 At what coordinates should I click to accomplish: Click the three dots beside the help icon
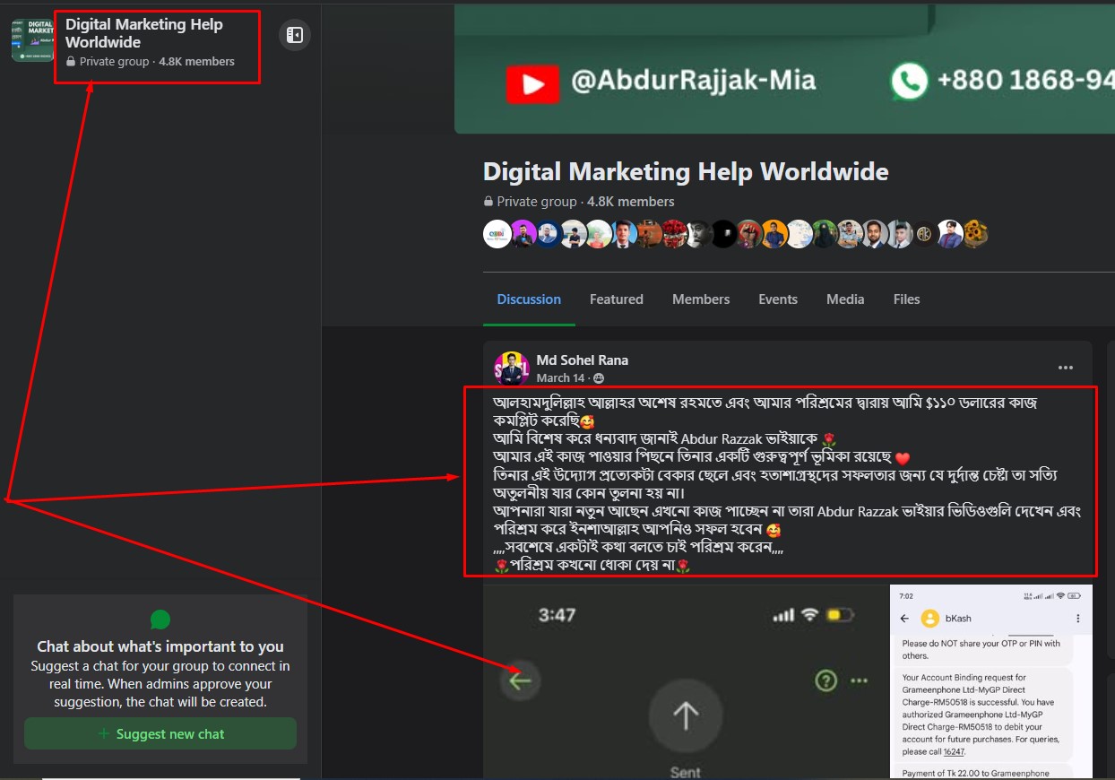[859, 680]
